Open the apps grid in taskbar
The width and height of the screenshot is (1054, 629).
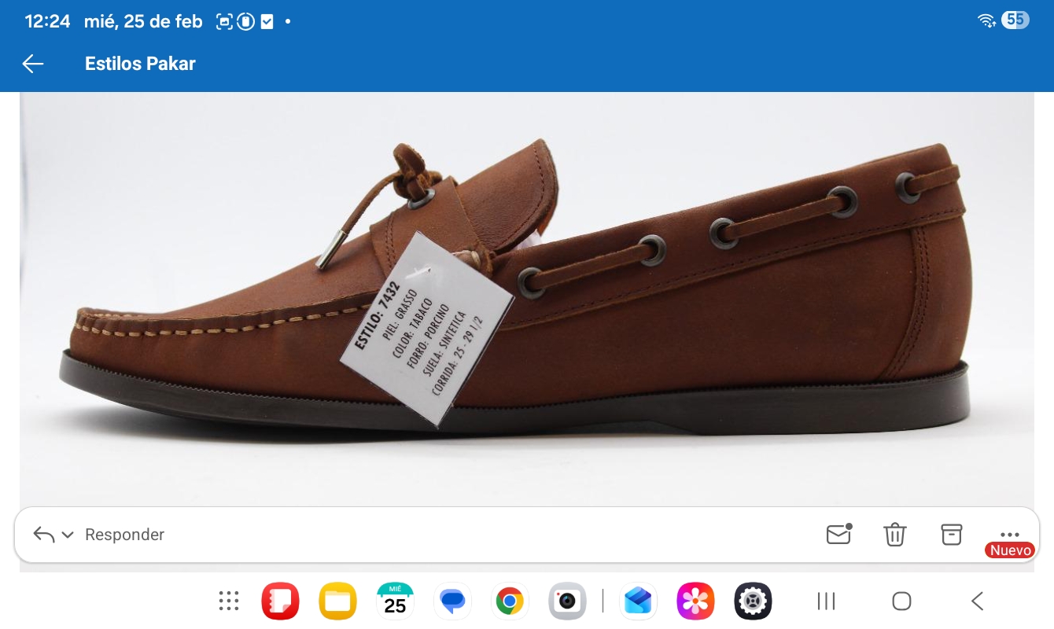[x=229, y=601]
